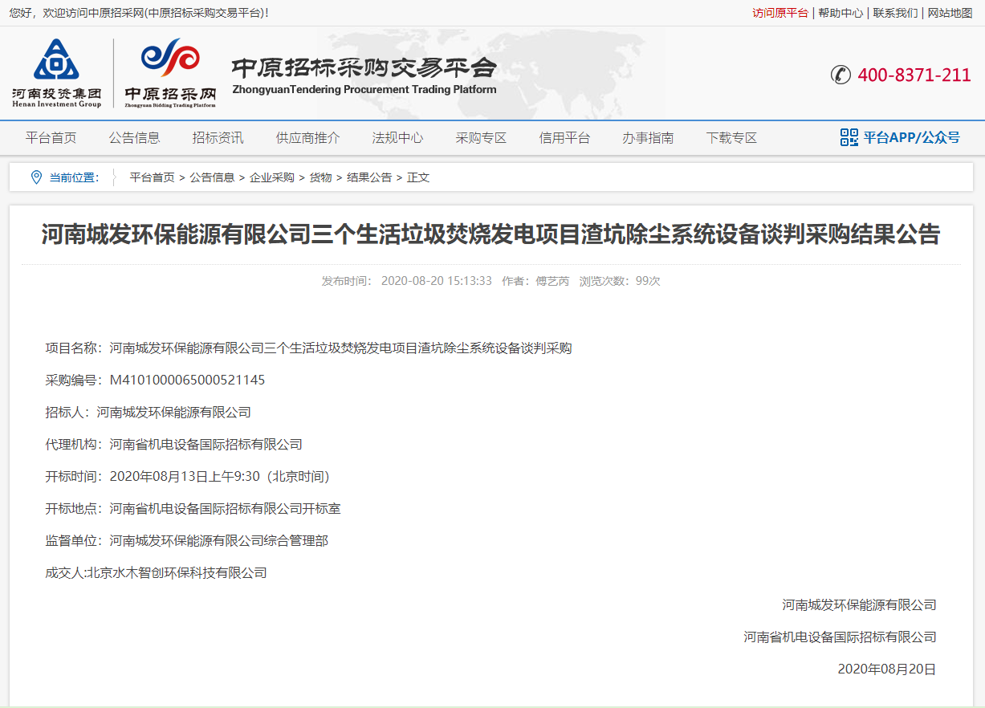This screenshot has width=985, height=708.
Task: Click the 开标地点 line in the article
Action: [193, 509]
